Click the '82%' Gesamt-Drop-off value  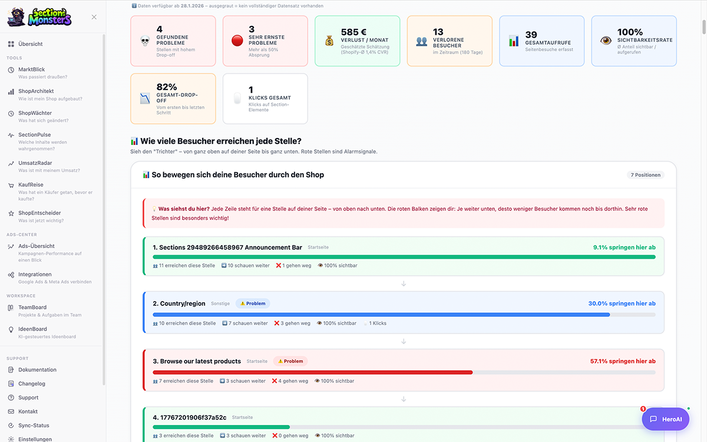(167, 87)
